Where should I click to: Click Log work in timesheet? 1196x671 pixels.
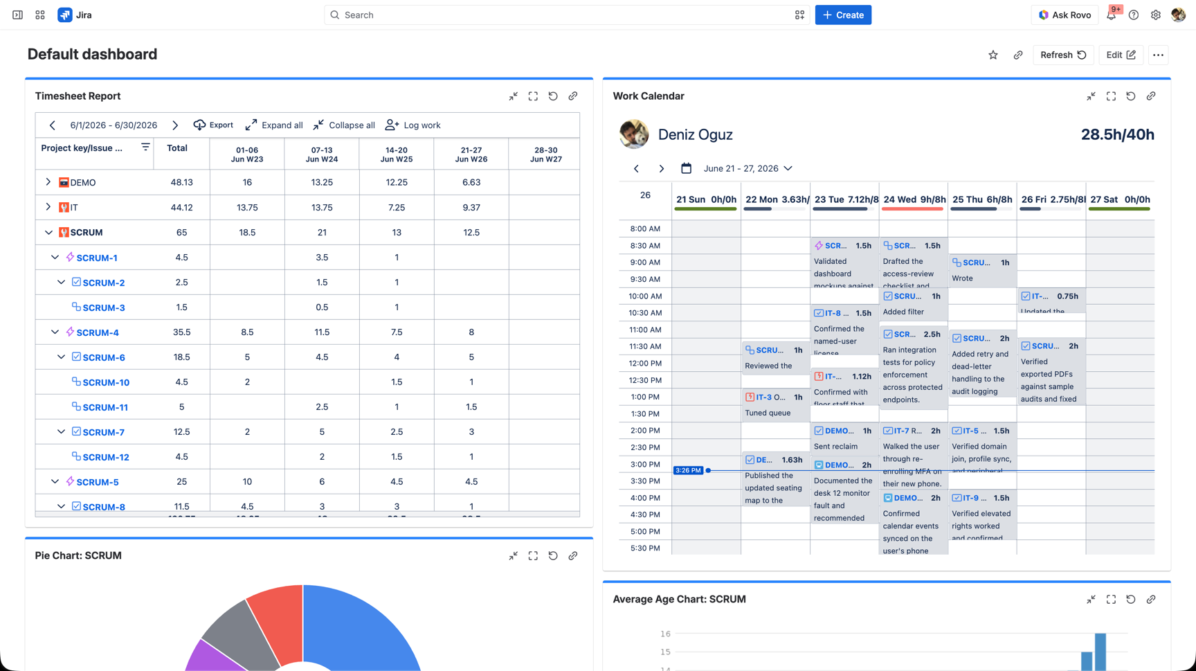coord(413,125)
